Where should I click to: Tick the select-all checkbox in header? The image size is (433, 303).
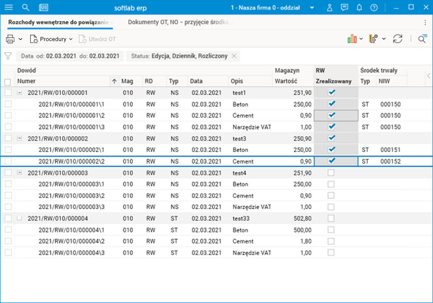click(8, 82)
